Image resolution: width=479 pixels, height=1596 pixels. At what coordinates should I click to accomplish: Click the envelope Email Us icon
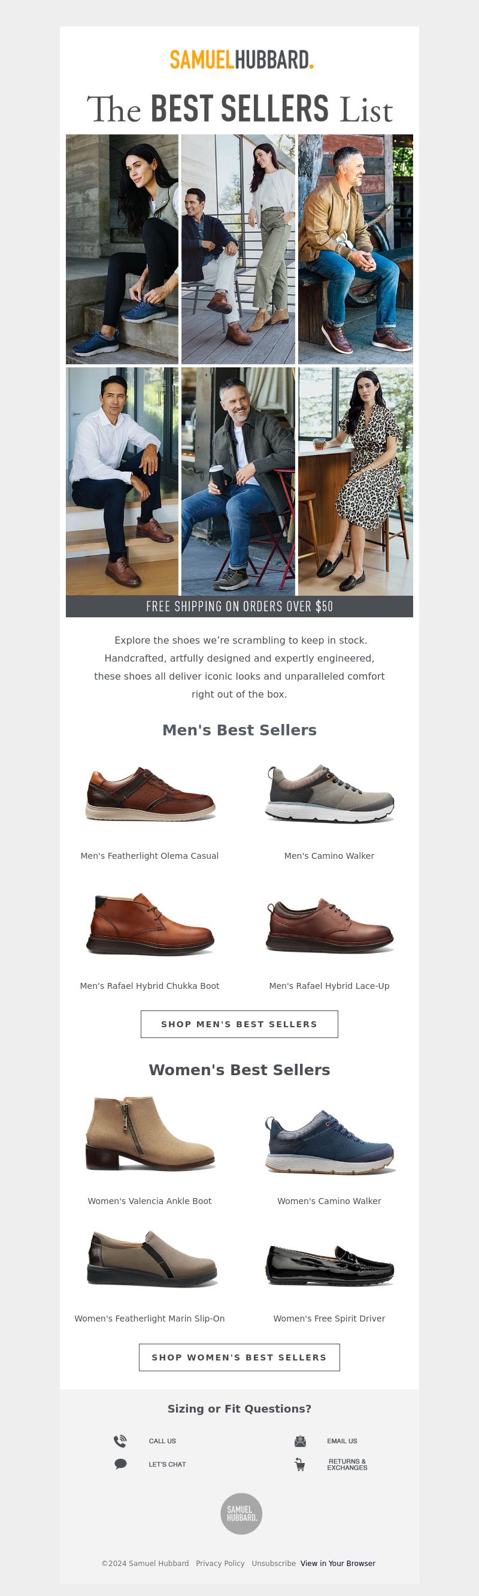click(x=300, y=1441)
